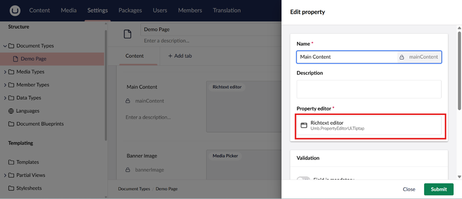The width and height of the screenshot is (462, 199).
Task: Collapse the Document Types tree node
Action: click(x=5, y=46)
